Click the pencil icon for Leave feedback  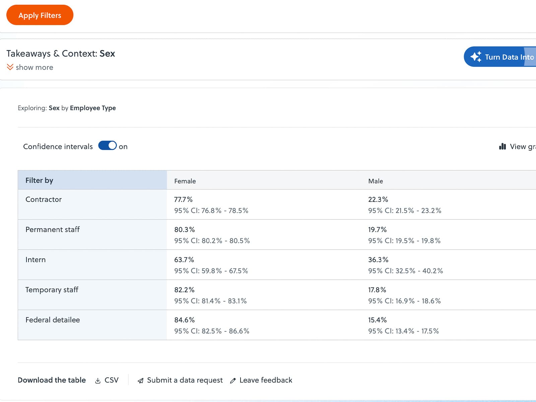[x=233, y=381]
